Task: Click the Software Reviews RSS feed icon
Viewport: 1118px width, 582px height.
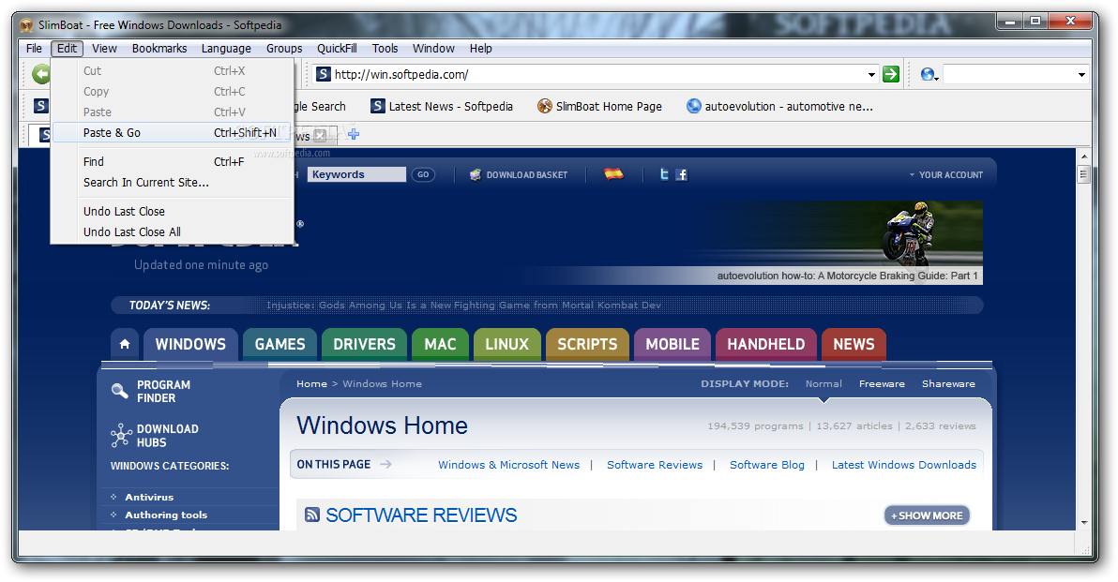Action: coord(311,515)
